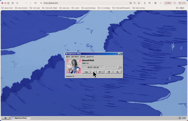Open the About menu
This screenshot has height=121, width=188.
pos(68,57)
